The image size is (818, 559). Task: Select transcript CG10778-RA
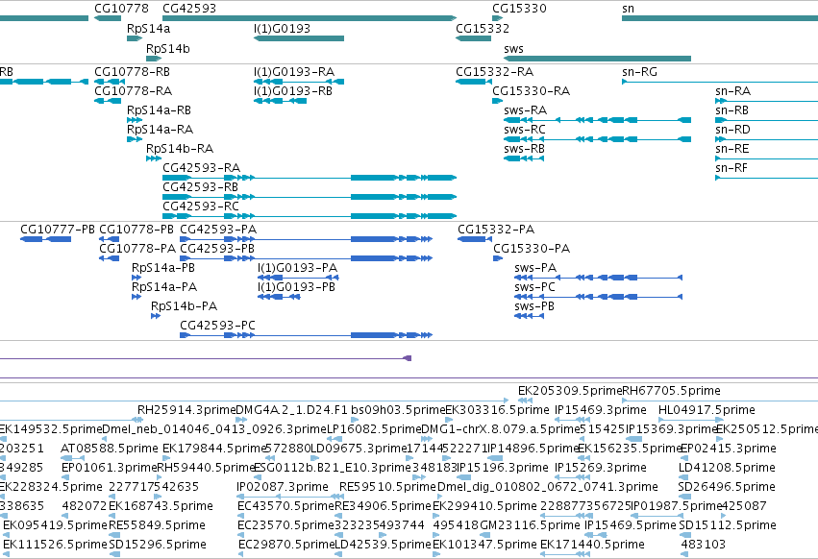pos(108,101)
